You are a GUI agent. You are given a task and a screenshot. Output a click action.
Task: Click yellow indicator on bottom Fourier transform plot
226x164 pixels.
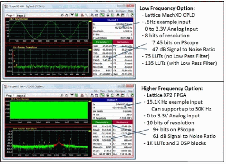[90, 131]
